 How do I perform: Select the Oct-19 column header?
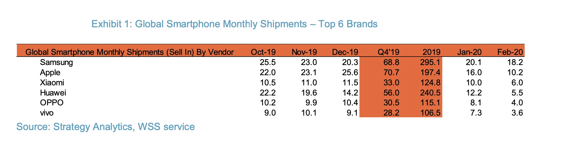pos(263,52)
